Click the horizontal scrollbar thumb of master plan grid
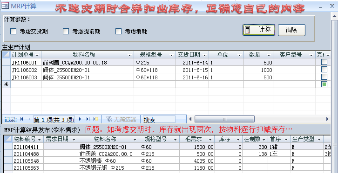Screen dimensions: 338x173 pos(224,119)
